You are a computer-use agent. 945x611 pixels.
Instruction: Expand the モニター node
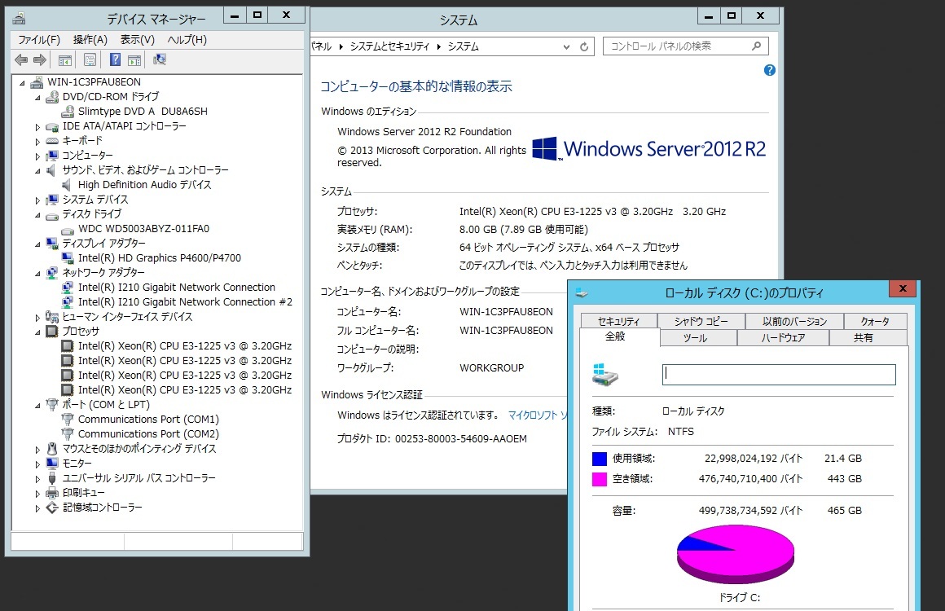37,464
